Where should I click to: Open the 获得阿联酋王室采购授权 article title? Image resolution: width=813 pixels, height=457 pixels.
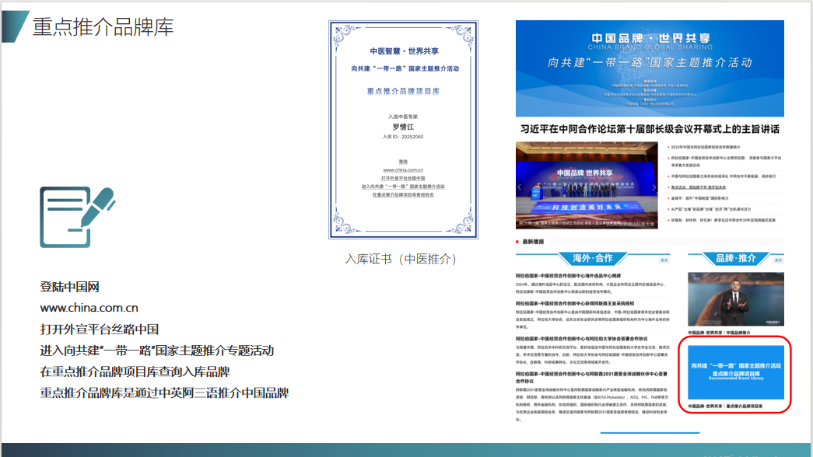click(x=575, y=303)
